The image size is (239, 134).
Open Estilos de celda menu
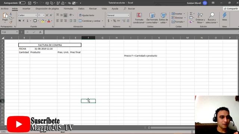(164, 18)
